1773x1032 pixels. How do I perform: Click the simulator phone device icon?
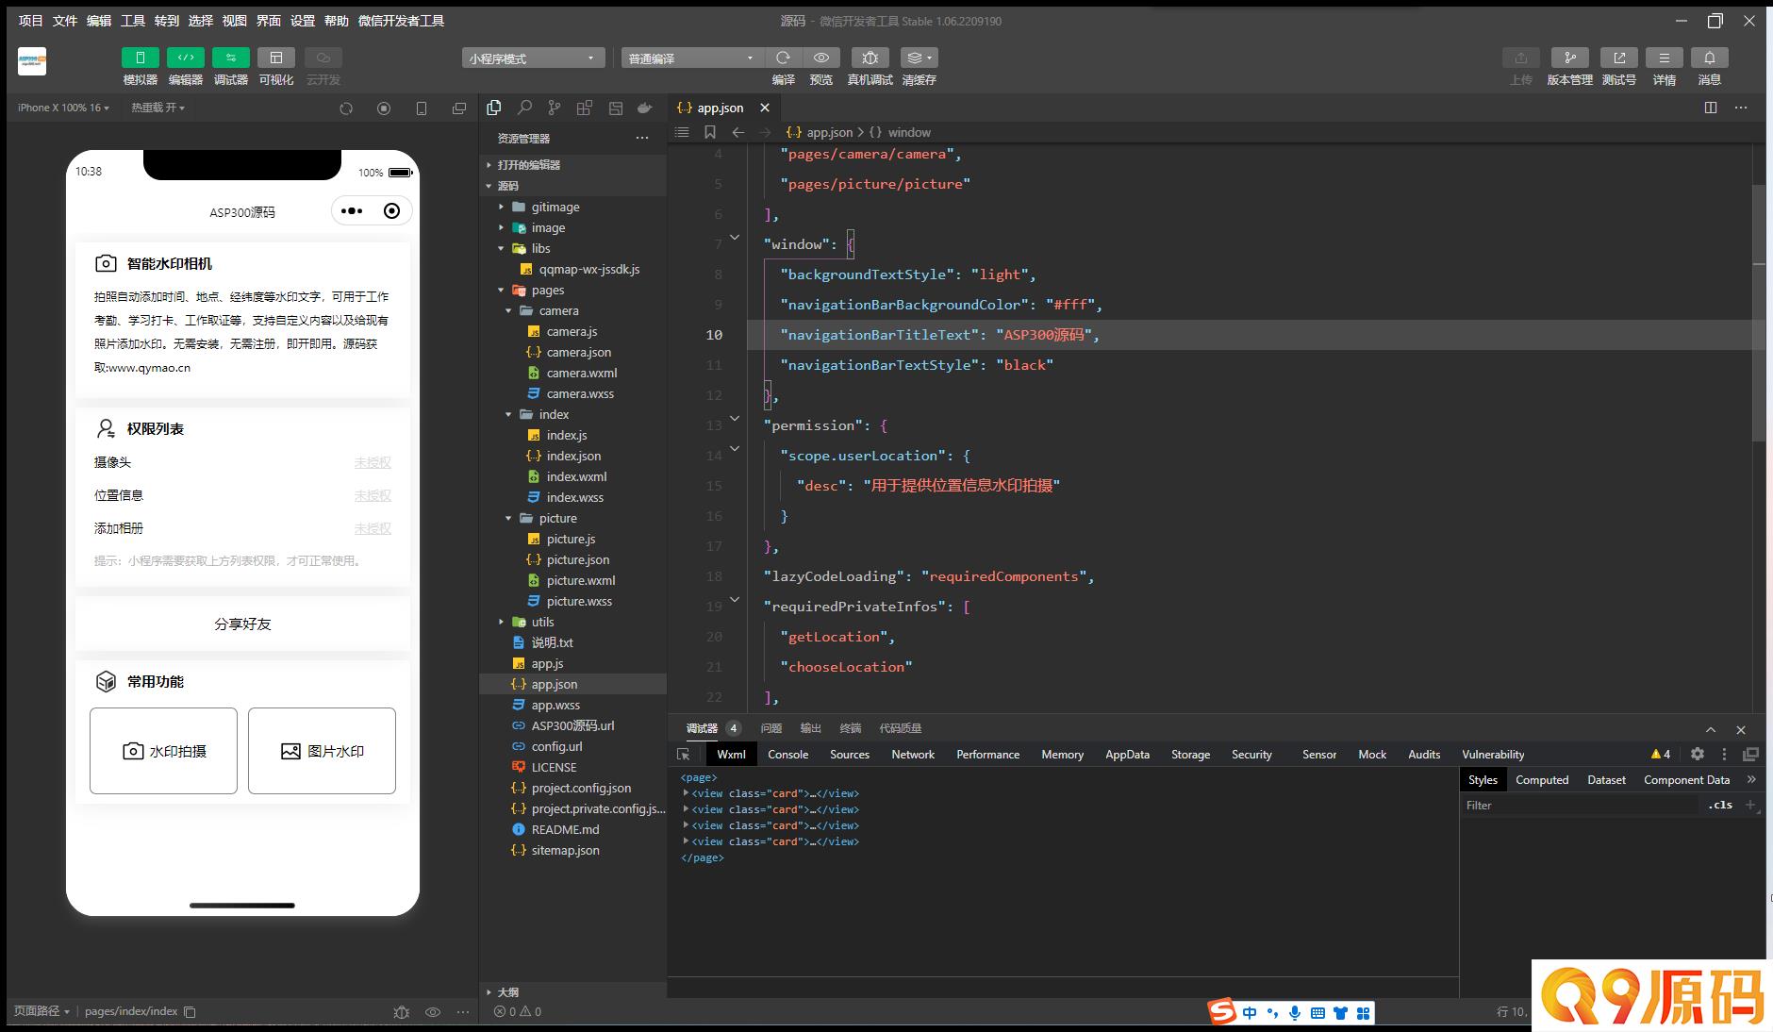(422, 108)
